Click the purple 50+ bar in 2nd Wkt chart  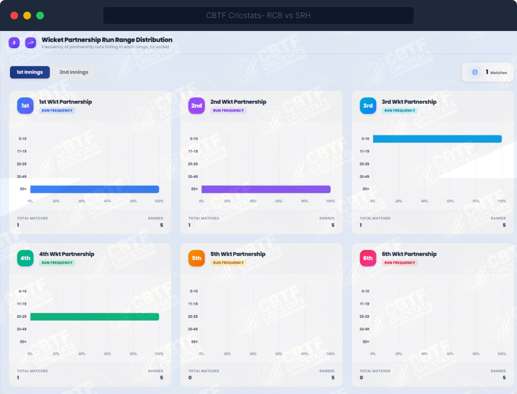[266, 189]
